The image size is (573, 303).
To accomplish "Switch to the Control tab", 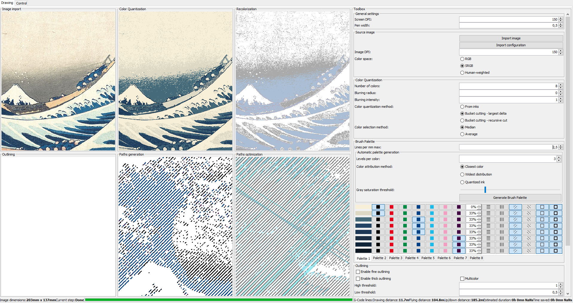I will point(21,3).
